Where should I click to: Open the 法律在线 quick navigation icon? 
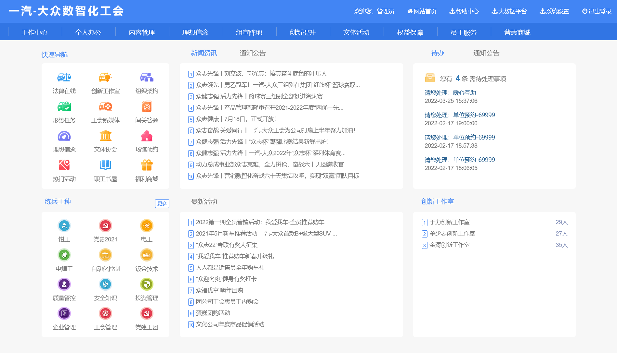click(64, 77)
